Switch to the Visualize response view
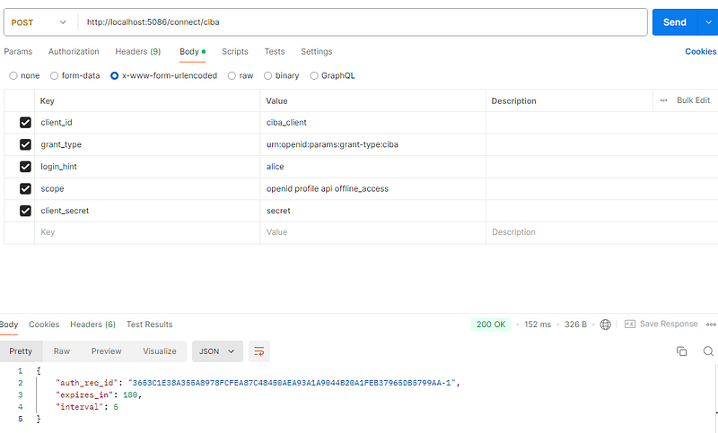This screenshot has width=718, height=433. (x=160, y=351)
